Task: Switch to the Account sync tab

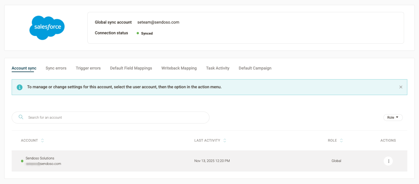Action: (x=24, y=68)
